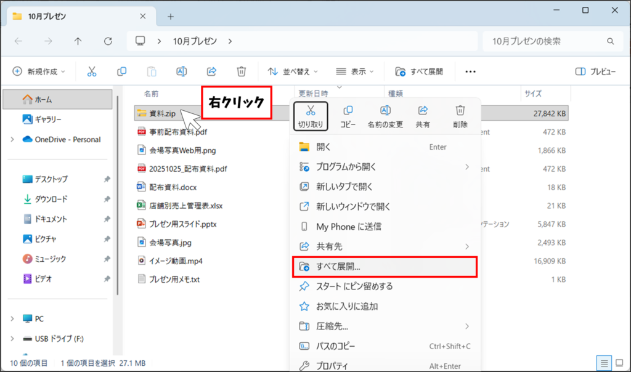631x372 pixels.
Task: Expand the OneDrive - Personal tree node
Action: click(12, 139)
